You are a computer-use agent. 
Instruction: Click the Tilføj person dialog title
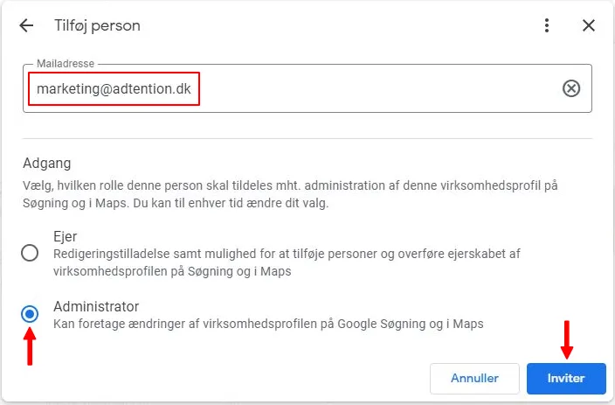(x=97, y=25)
